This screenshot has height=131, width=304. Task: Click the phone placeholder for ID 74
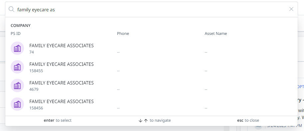[x=118, y=53]
